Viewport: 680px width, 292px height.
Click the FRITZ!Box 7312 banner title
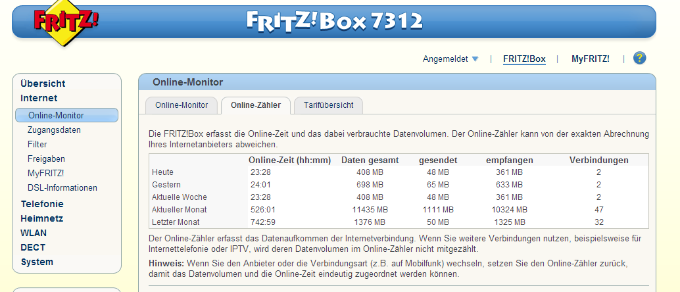[334, 21]
